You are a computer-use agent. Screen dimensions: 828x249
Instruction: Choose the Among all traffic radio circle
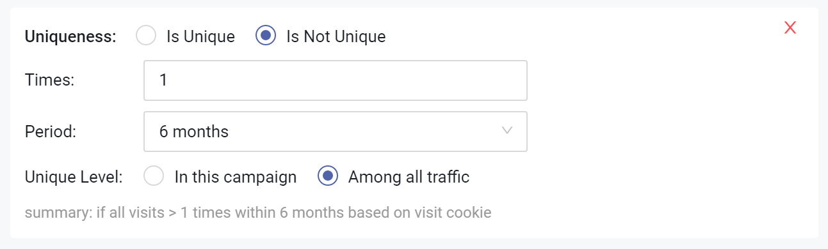[328, 177]
